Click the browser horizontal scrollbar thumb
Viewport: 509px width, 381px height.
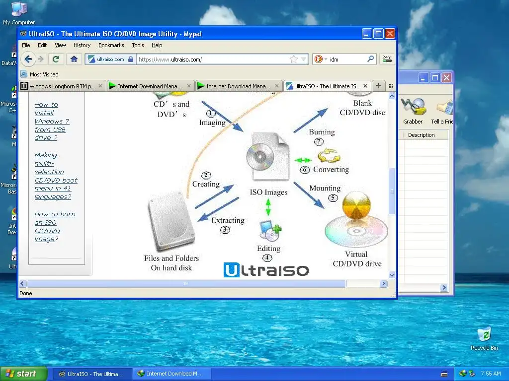tap(186, 283)
